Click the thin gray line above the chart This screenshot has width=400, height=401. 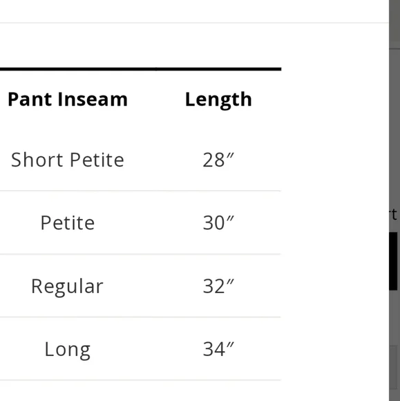[x=194, y=23]
